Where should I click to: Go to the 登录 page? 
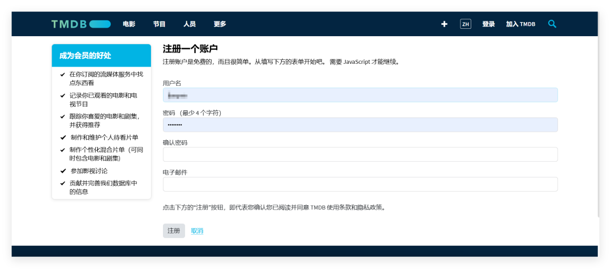click(x=488, y=24)
